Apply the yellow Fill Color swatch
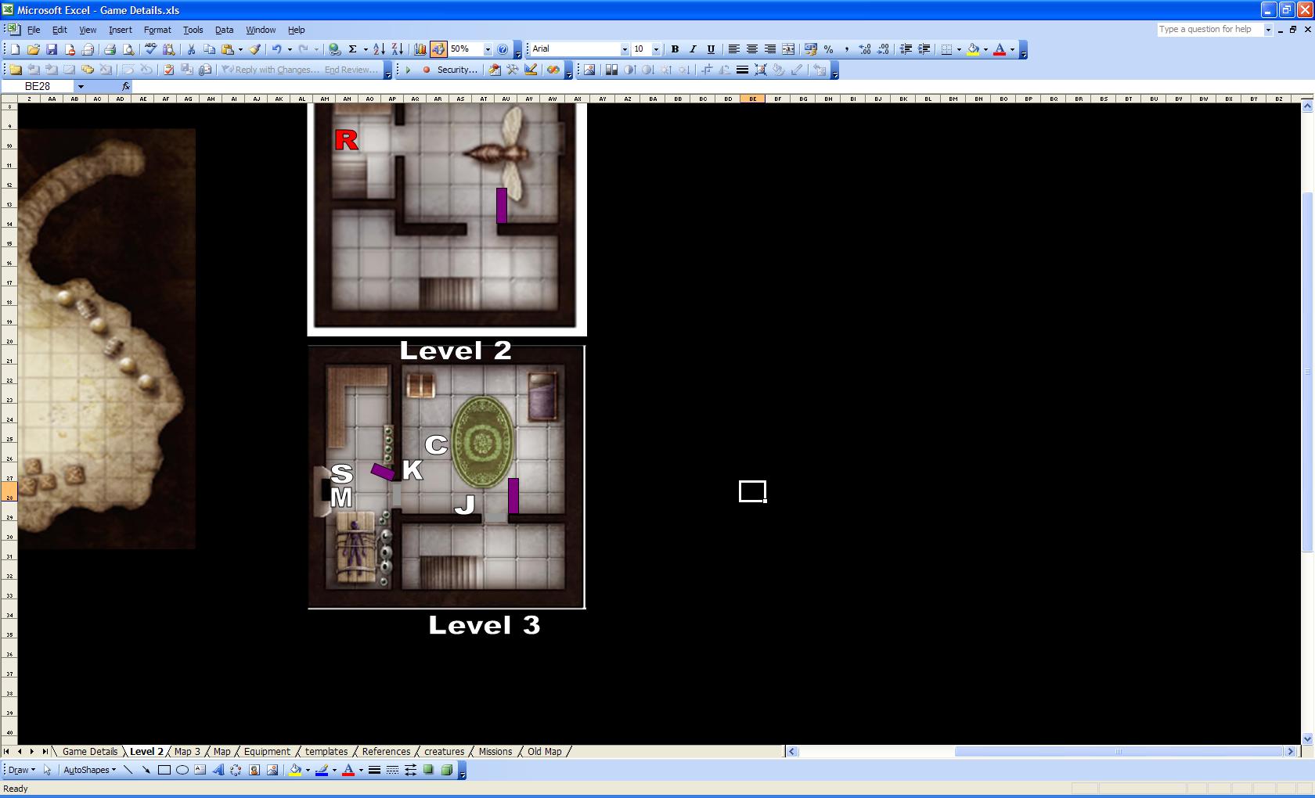The height and width of the screenshot is (798, 1315). point(973,49)
